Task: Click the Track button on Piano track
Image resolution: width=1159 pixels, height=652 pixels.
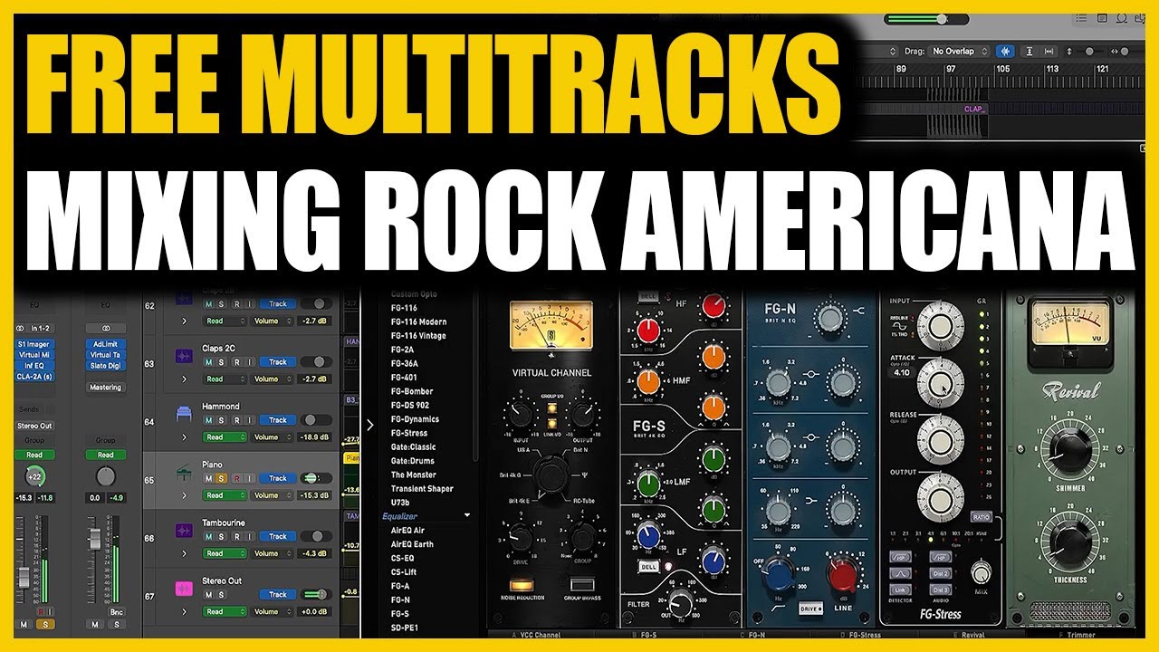Action: 278,478
